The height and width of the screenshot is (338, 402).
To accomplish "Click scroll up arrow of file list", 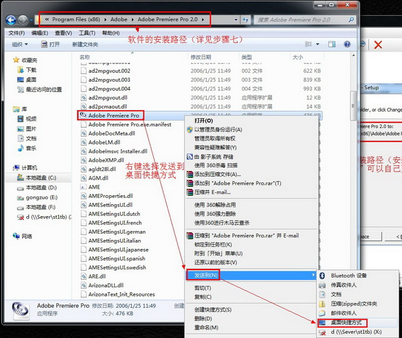I will [354, 56].
